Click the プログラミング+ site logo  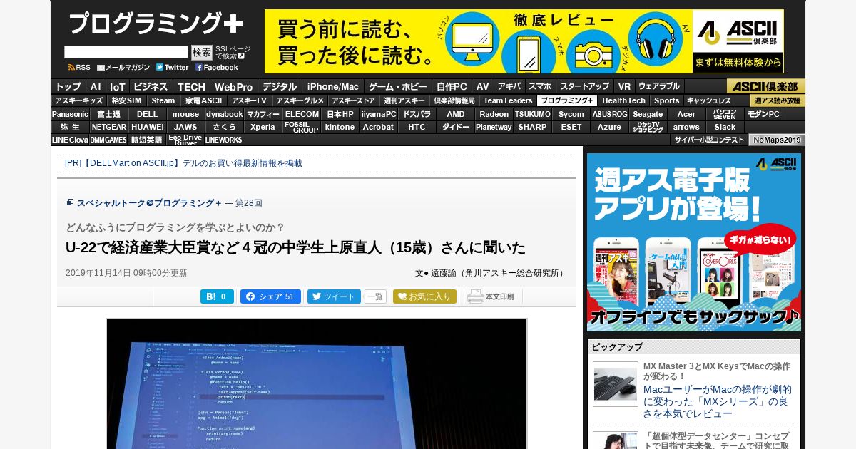coord(156,25)
